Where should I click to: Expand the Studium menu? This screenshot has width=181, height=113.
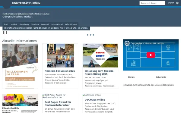click(35, 24)
